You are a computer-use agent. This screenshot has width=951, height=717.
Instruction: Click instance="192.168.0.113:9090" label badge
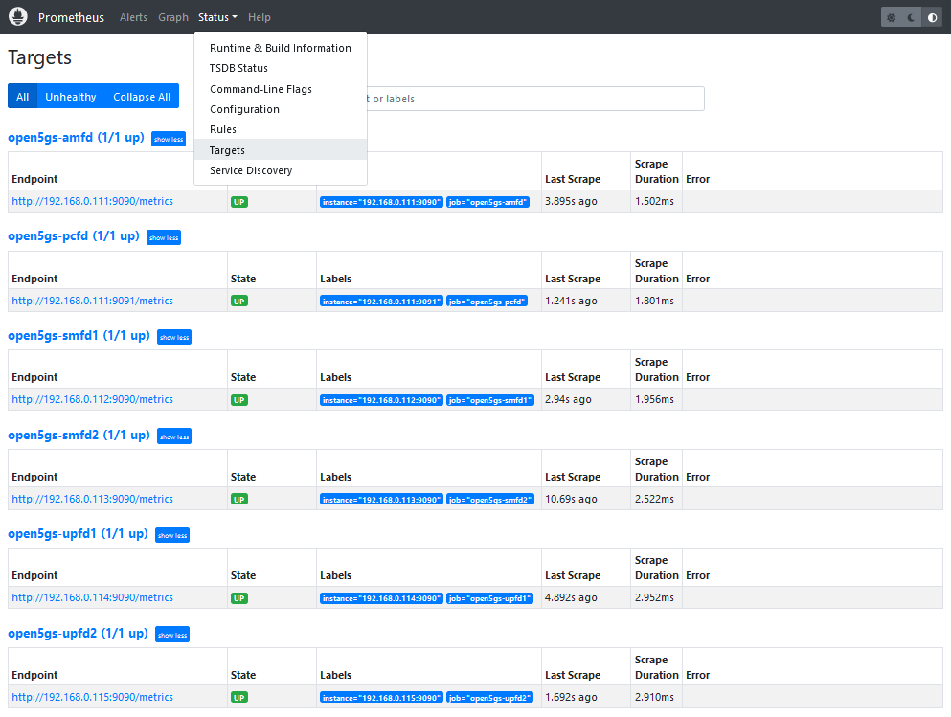pyautogui.click(x=381, y=500)
